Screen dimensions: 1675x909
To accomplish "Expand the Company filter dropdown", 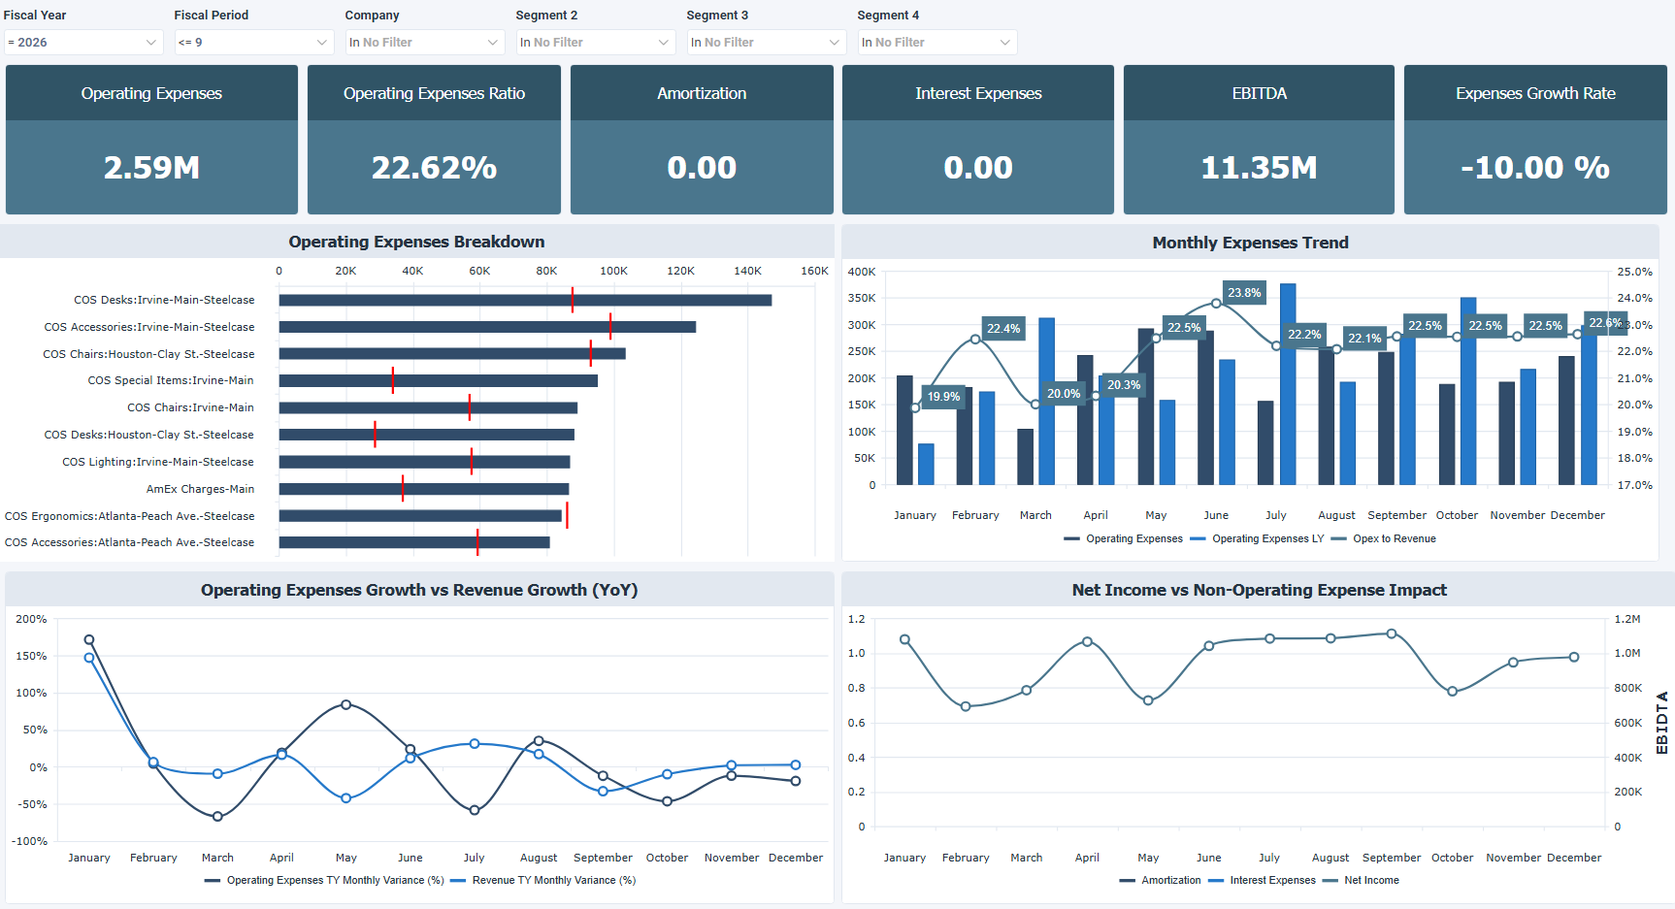I will tap(425, 42).
